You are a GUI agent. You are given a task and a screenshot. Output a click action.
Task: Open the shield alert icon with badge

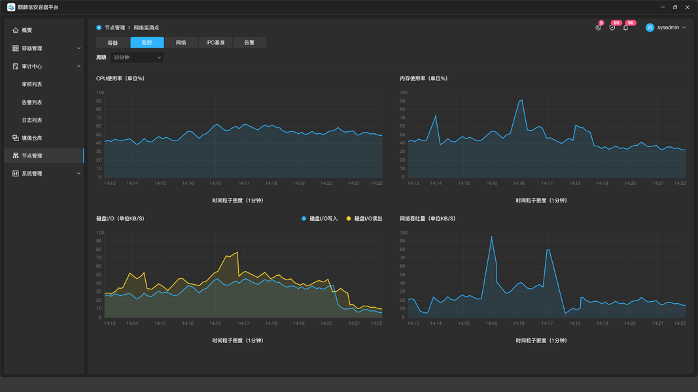click(x=612, y=27)
